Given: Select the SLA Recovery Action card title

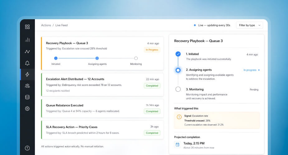Looking at the screenshot, I should tap(72, 127).
